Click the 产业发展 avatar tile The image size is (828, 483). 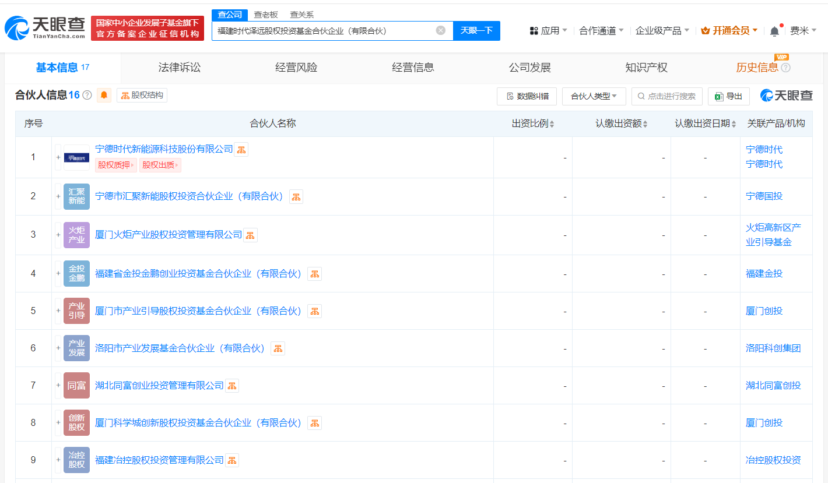(76, 348)
